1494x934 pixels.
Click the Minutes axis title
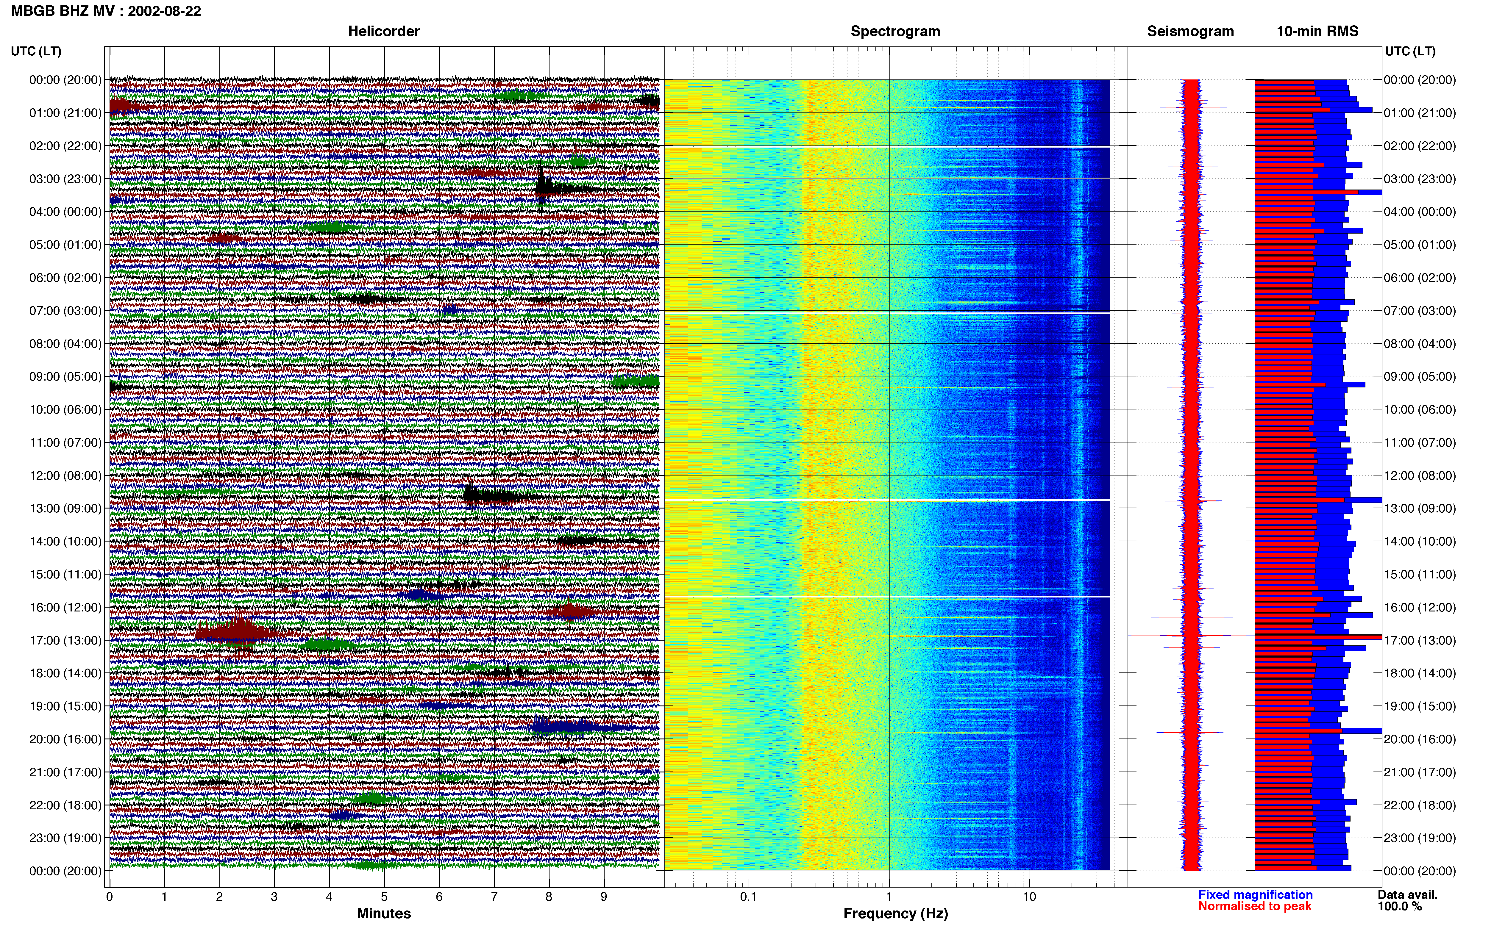click(x=384, y=913)
